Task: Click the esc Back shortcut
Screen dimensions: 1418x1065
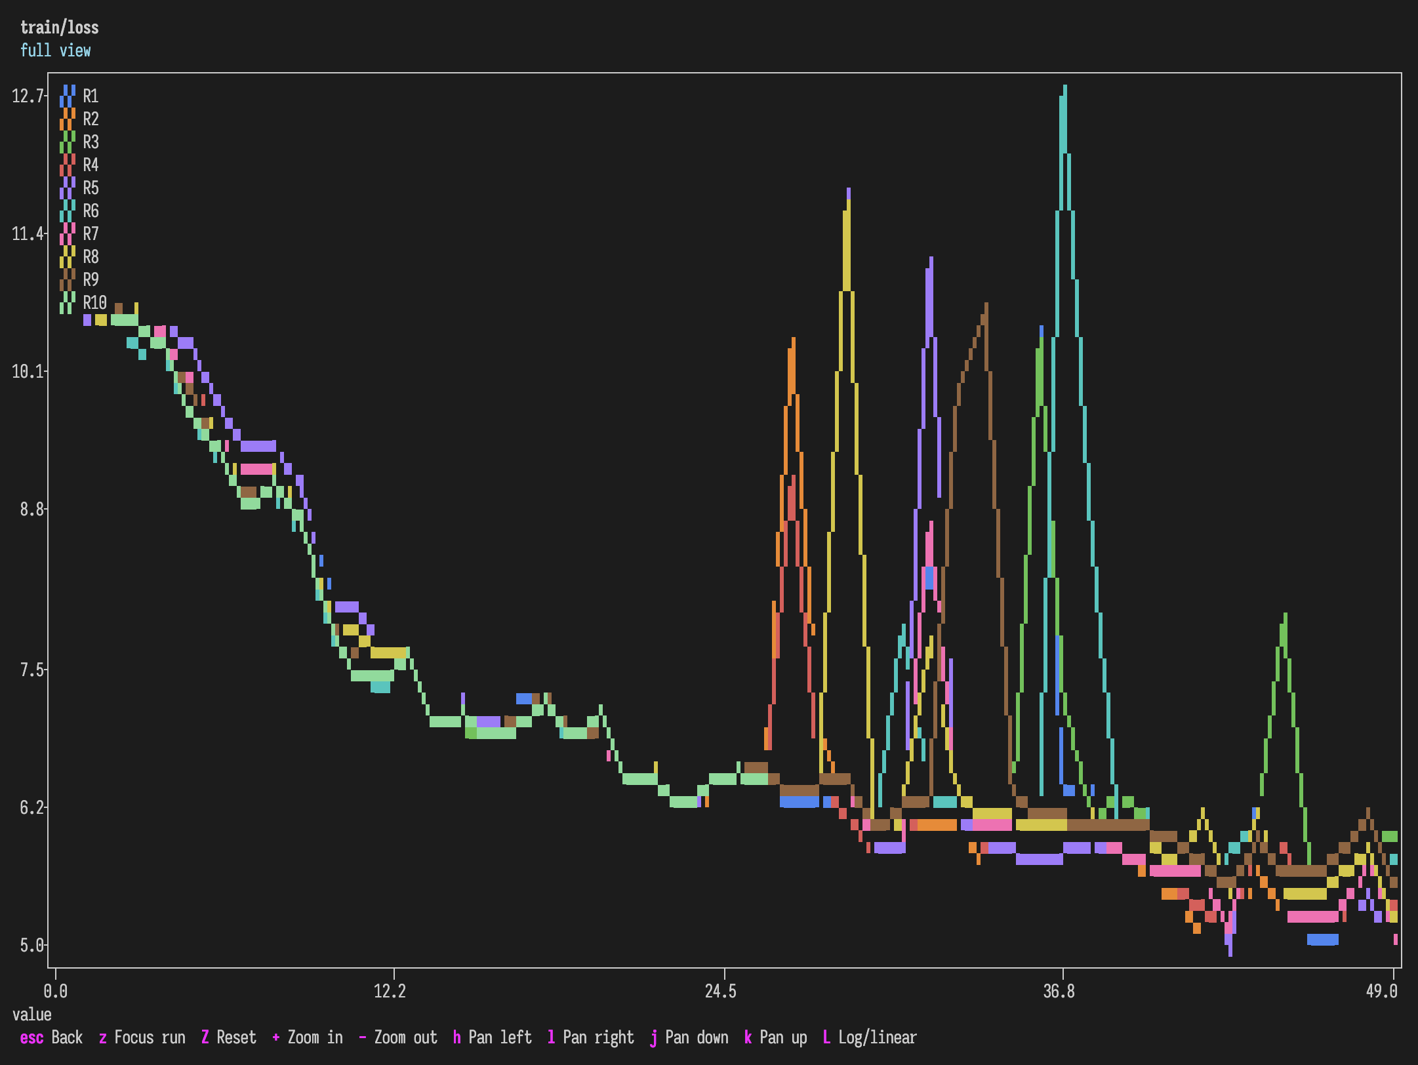Action: (51, 1037)
